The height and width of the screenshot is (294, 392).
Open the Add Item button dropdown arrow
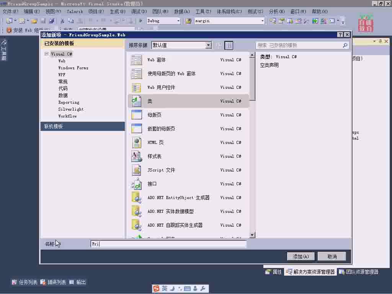click(x=28, y=21)
